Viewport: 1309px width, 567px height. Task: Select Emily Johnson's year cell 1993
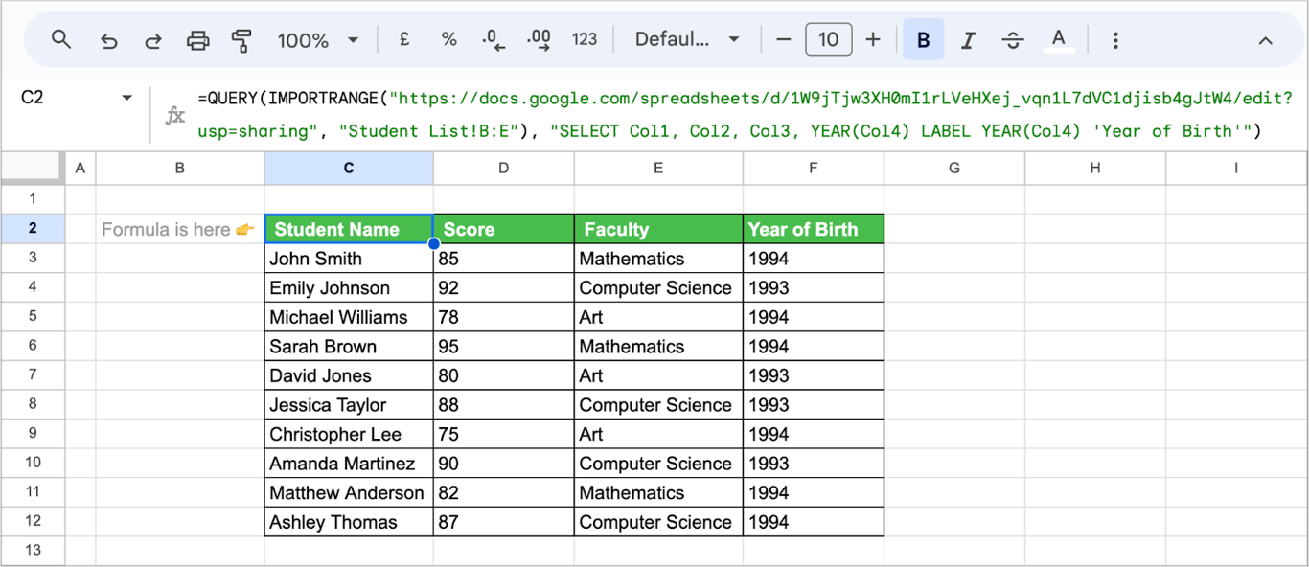tap(814, 287)
